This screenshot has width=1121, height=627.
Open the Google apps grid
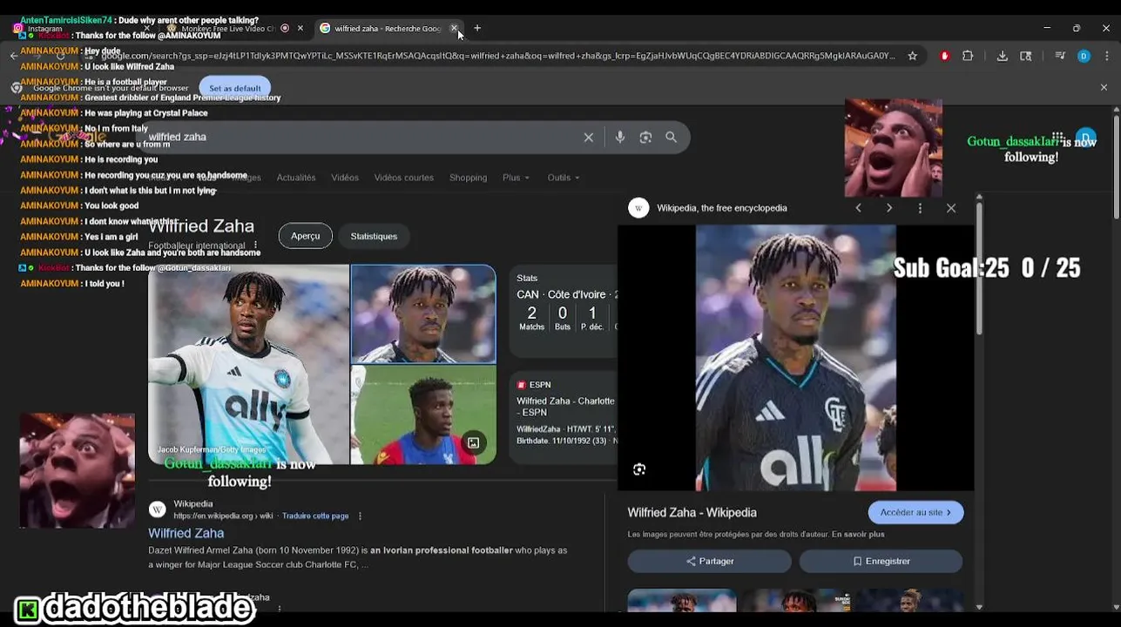click(1057, 137)
